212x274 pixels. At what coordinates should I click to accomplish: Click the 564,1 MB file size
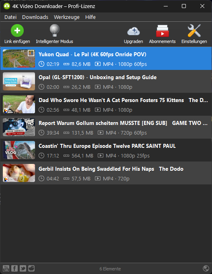[82, 156]
